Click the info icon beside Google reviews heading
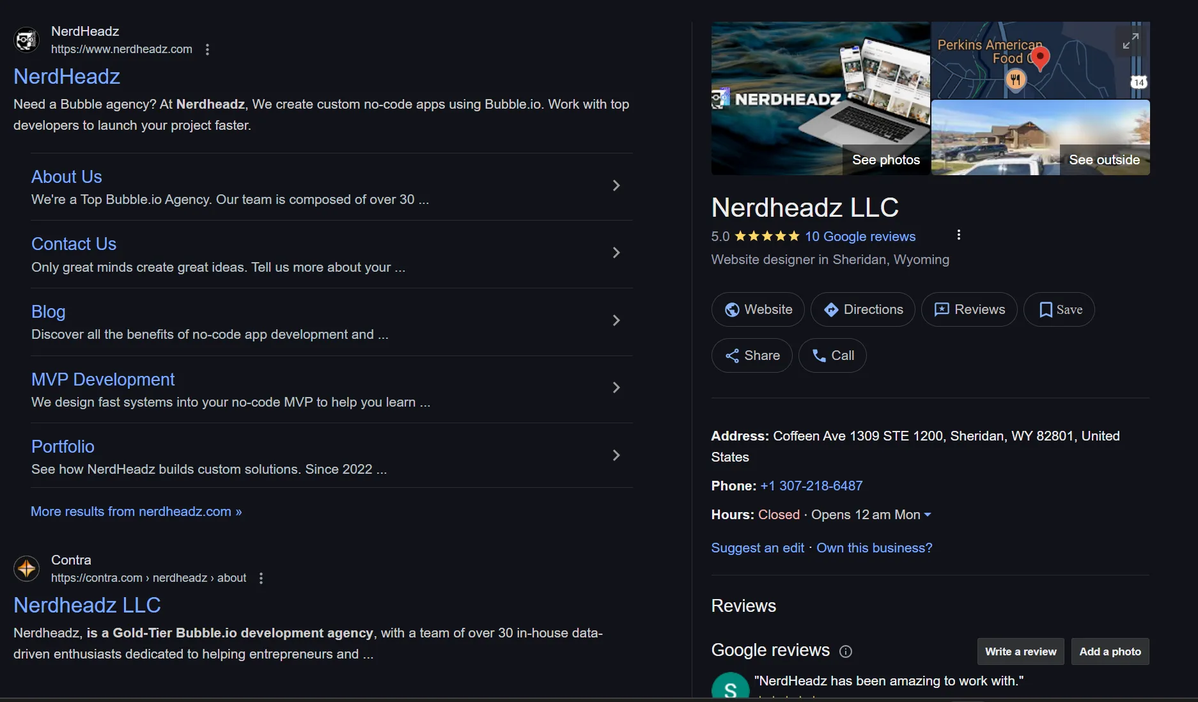The image size is (1198, 702). click(846, 651)
